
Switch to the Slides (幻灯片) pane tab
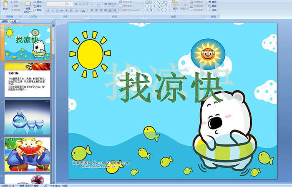tap(5, 22)
